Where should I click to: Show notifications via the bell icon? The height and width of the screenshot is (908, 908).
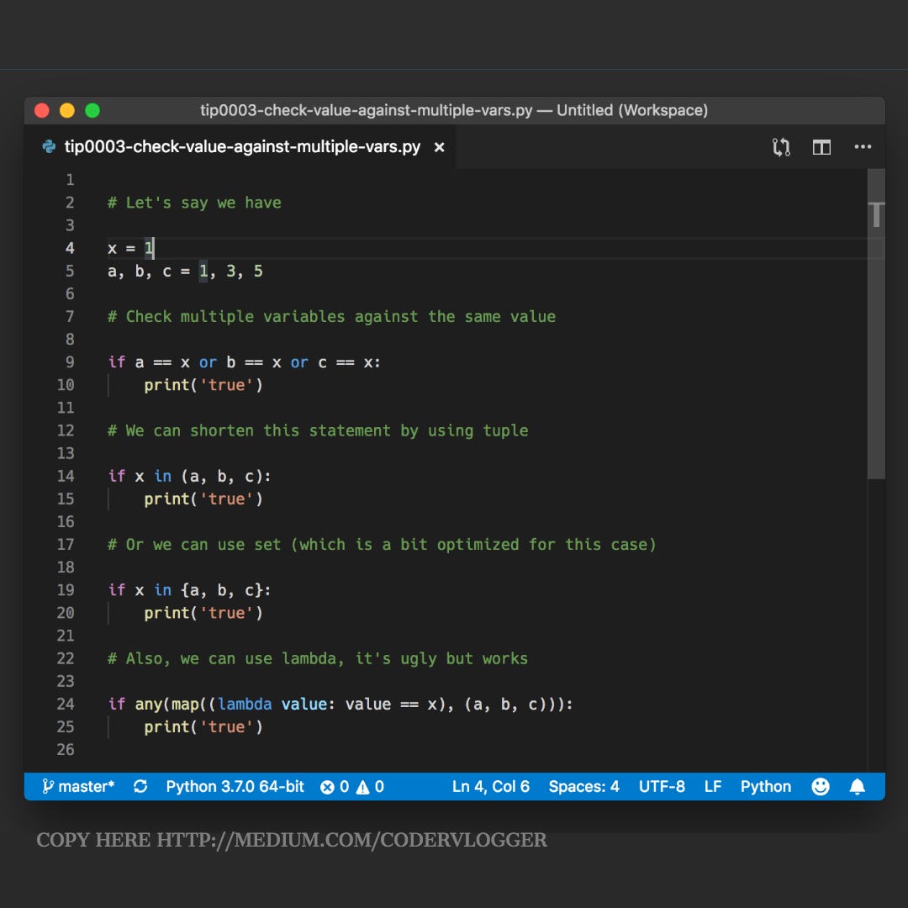point(857,786)
